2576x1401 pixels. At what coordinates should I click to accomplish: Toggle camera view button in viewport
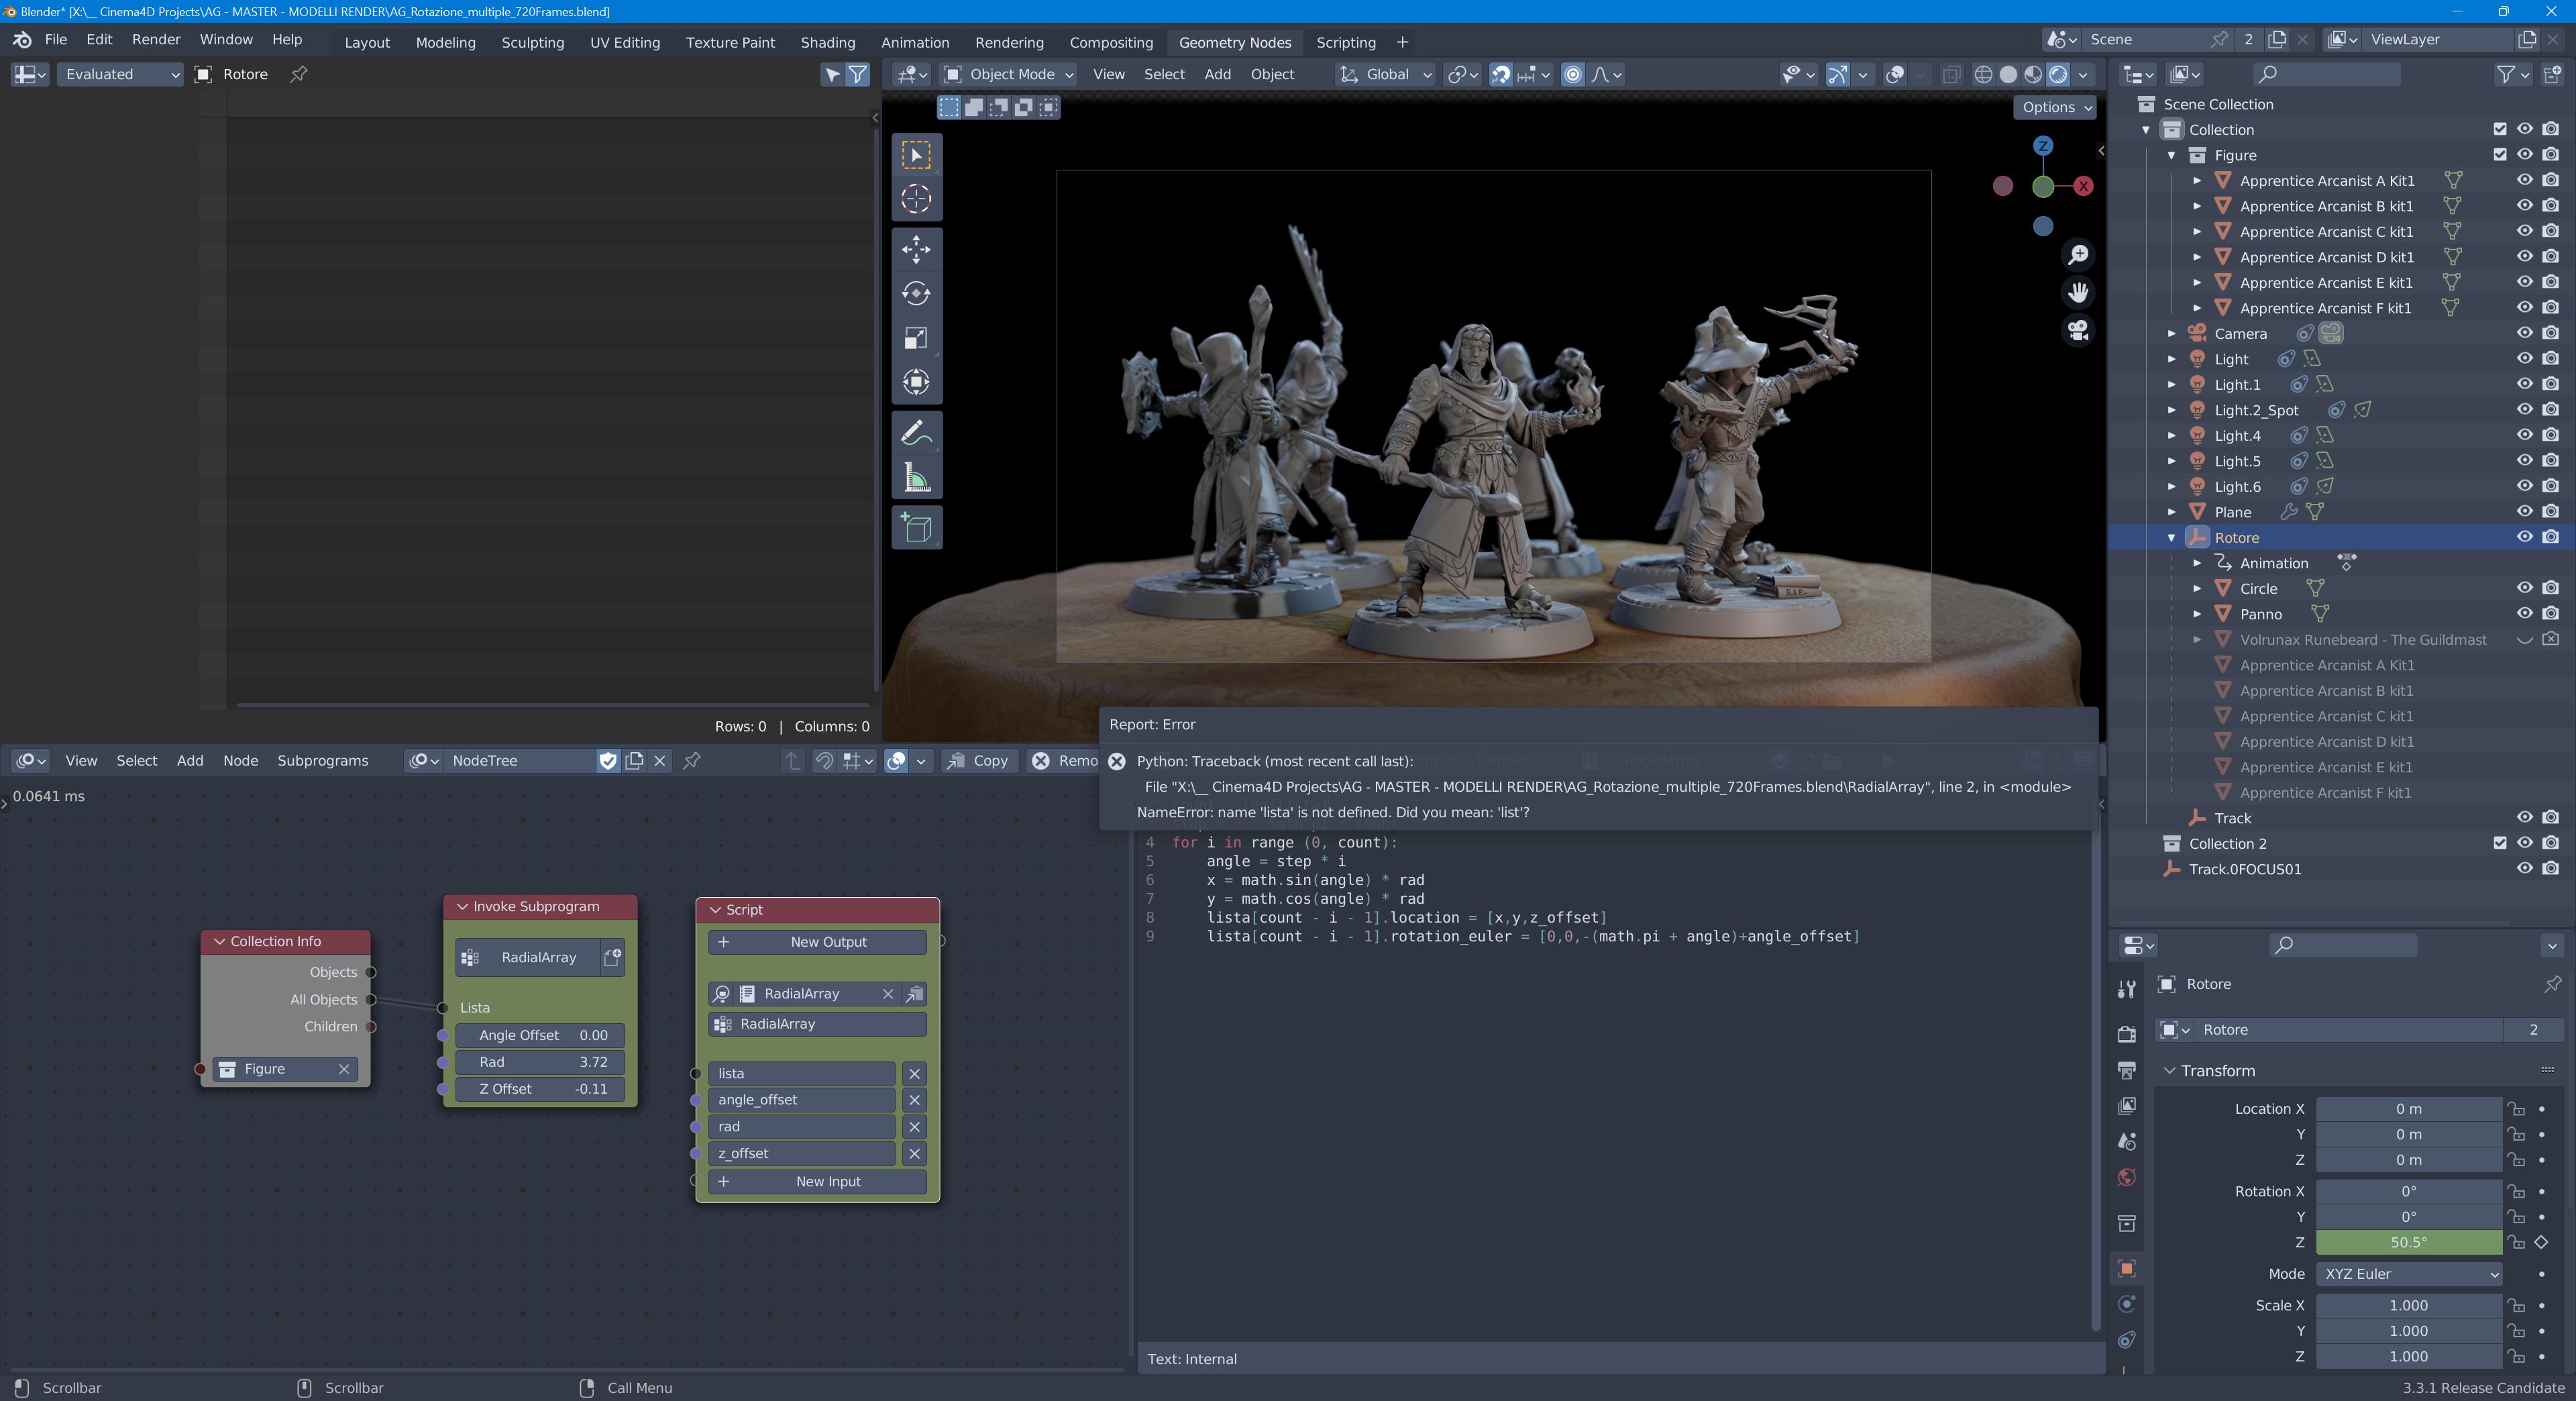click(x=2078, y=330)
